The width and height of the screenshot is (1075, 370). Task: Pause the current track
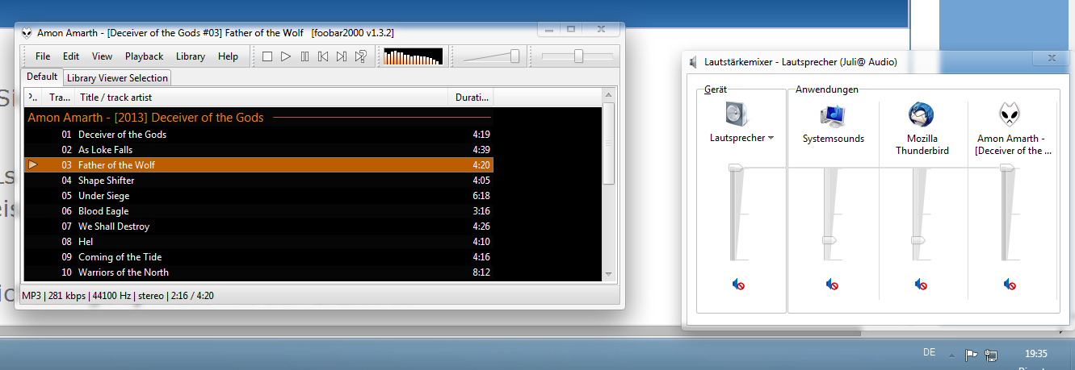click(x=304, y=56)
